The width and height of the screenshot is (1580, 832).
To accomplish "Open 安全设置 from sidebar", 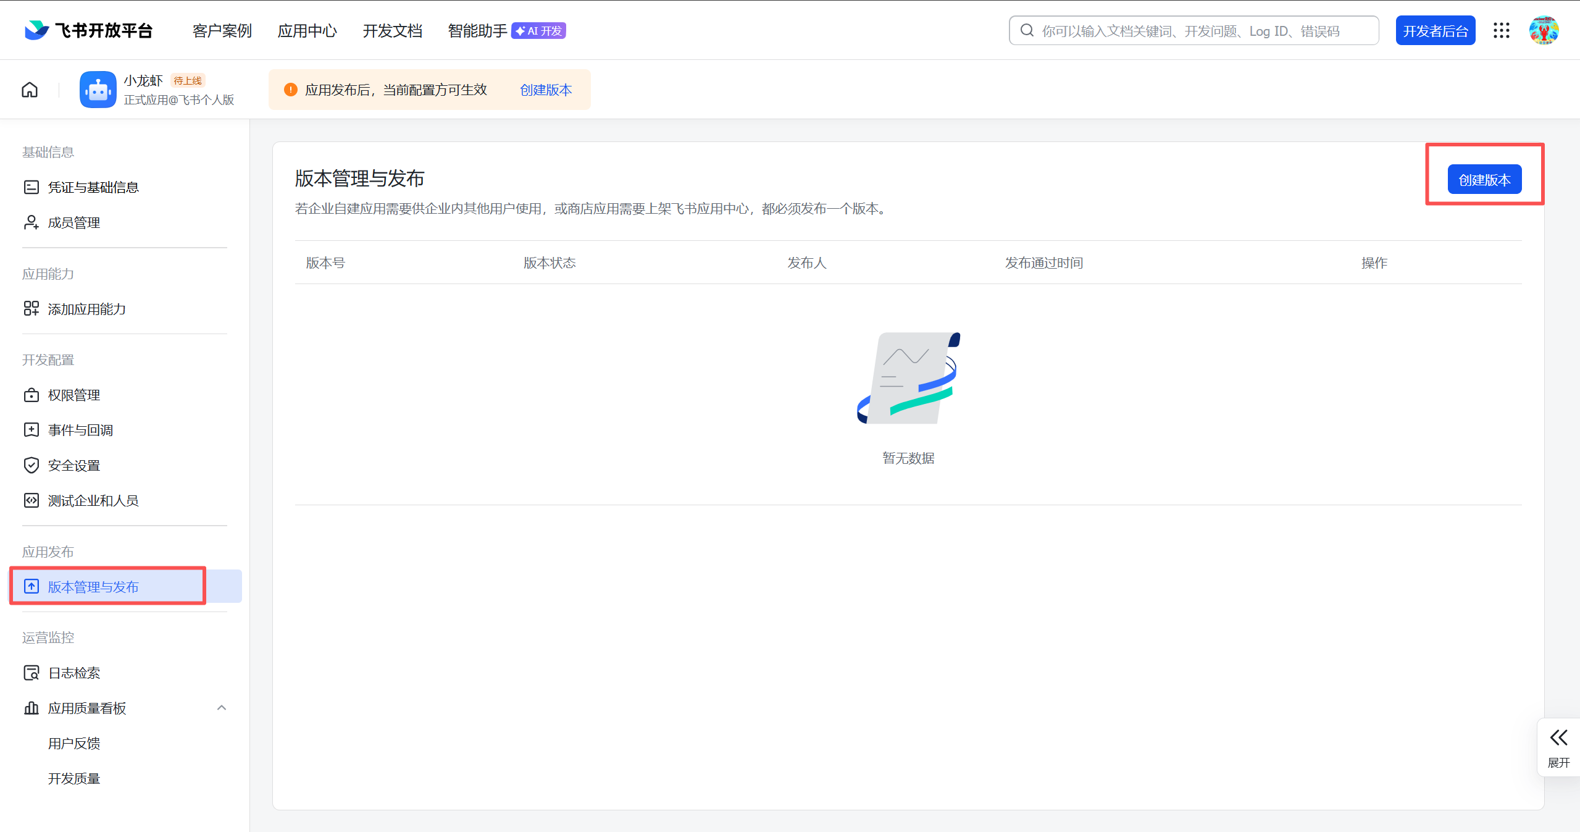I will click(73, 465).
